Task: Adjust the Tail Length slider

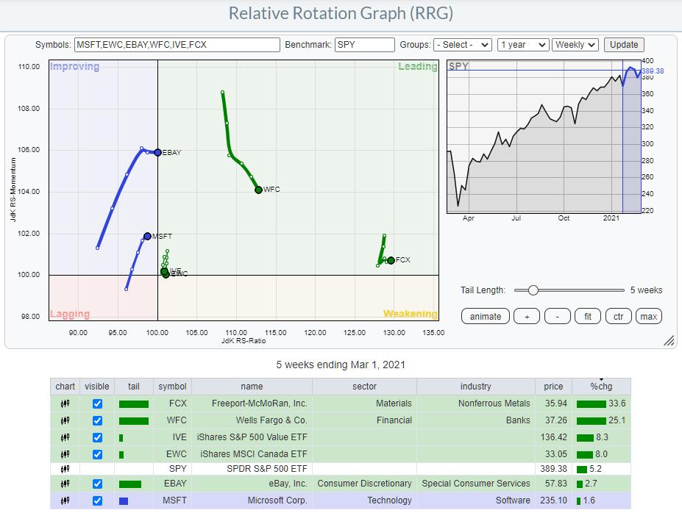Action: tap(533, 290)
